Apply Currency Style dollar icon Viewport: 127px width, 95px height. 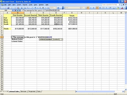[106, 8]
